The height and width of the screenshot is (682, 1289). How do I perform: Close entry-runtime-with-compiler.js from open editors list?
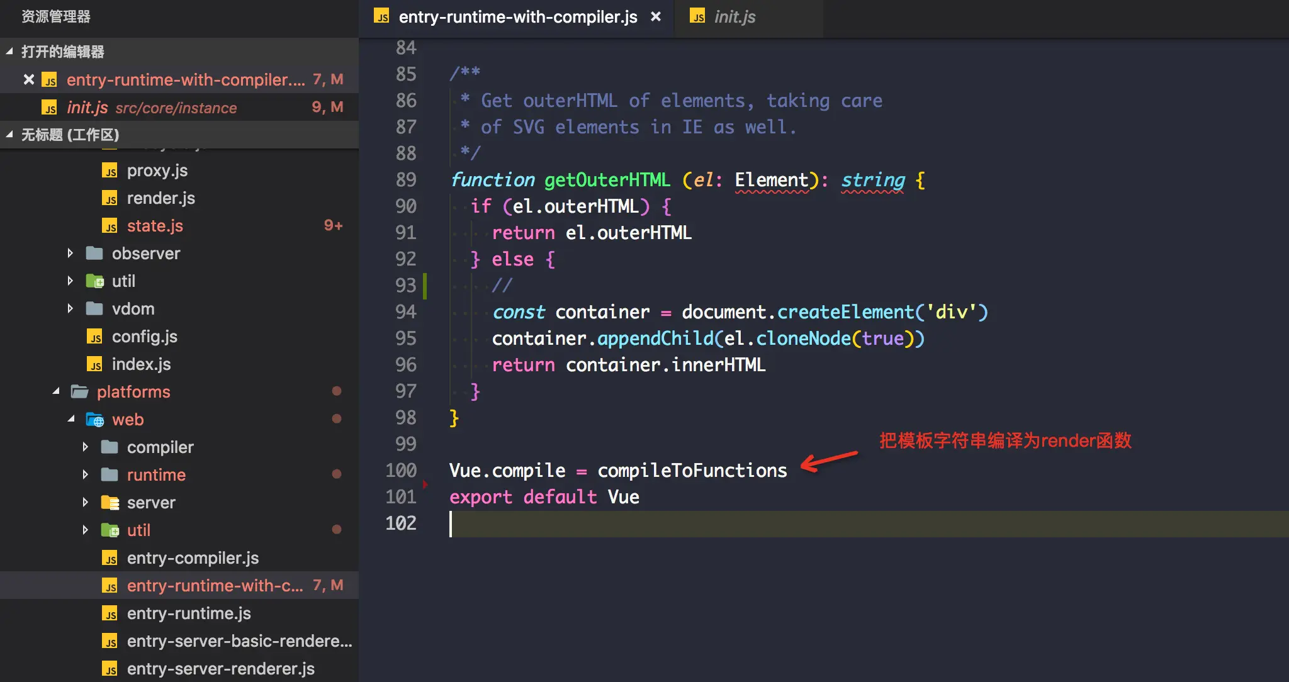click(x=28, y=79)
